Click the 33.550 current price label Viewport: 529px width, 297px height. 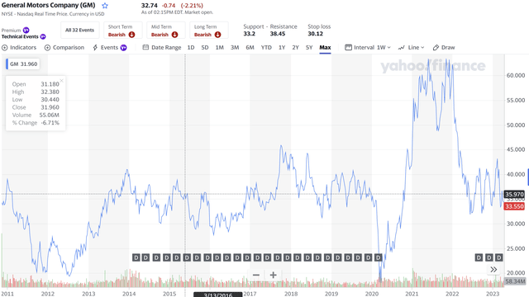[x=514, y=206]
